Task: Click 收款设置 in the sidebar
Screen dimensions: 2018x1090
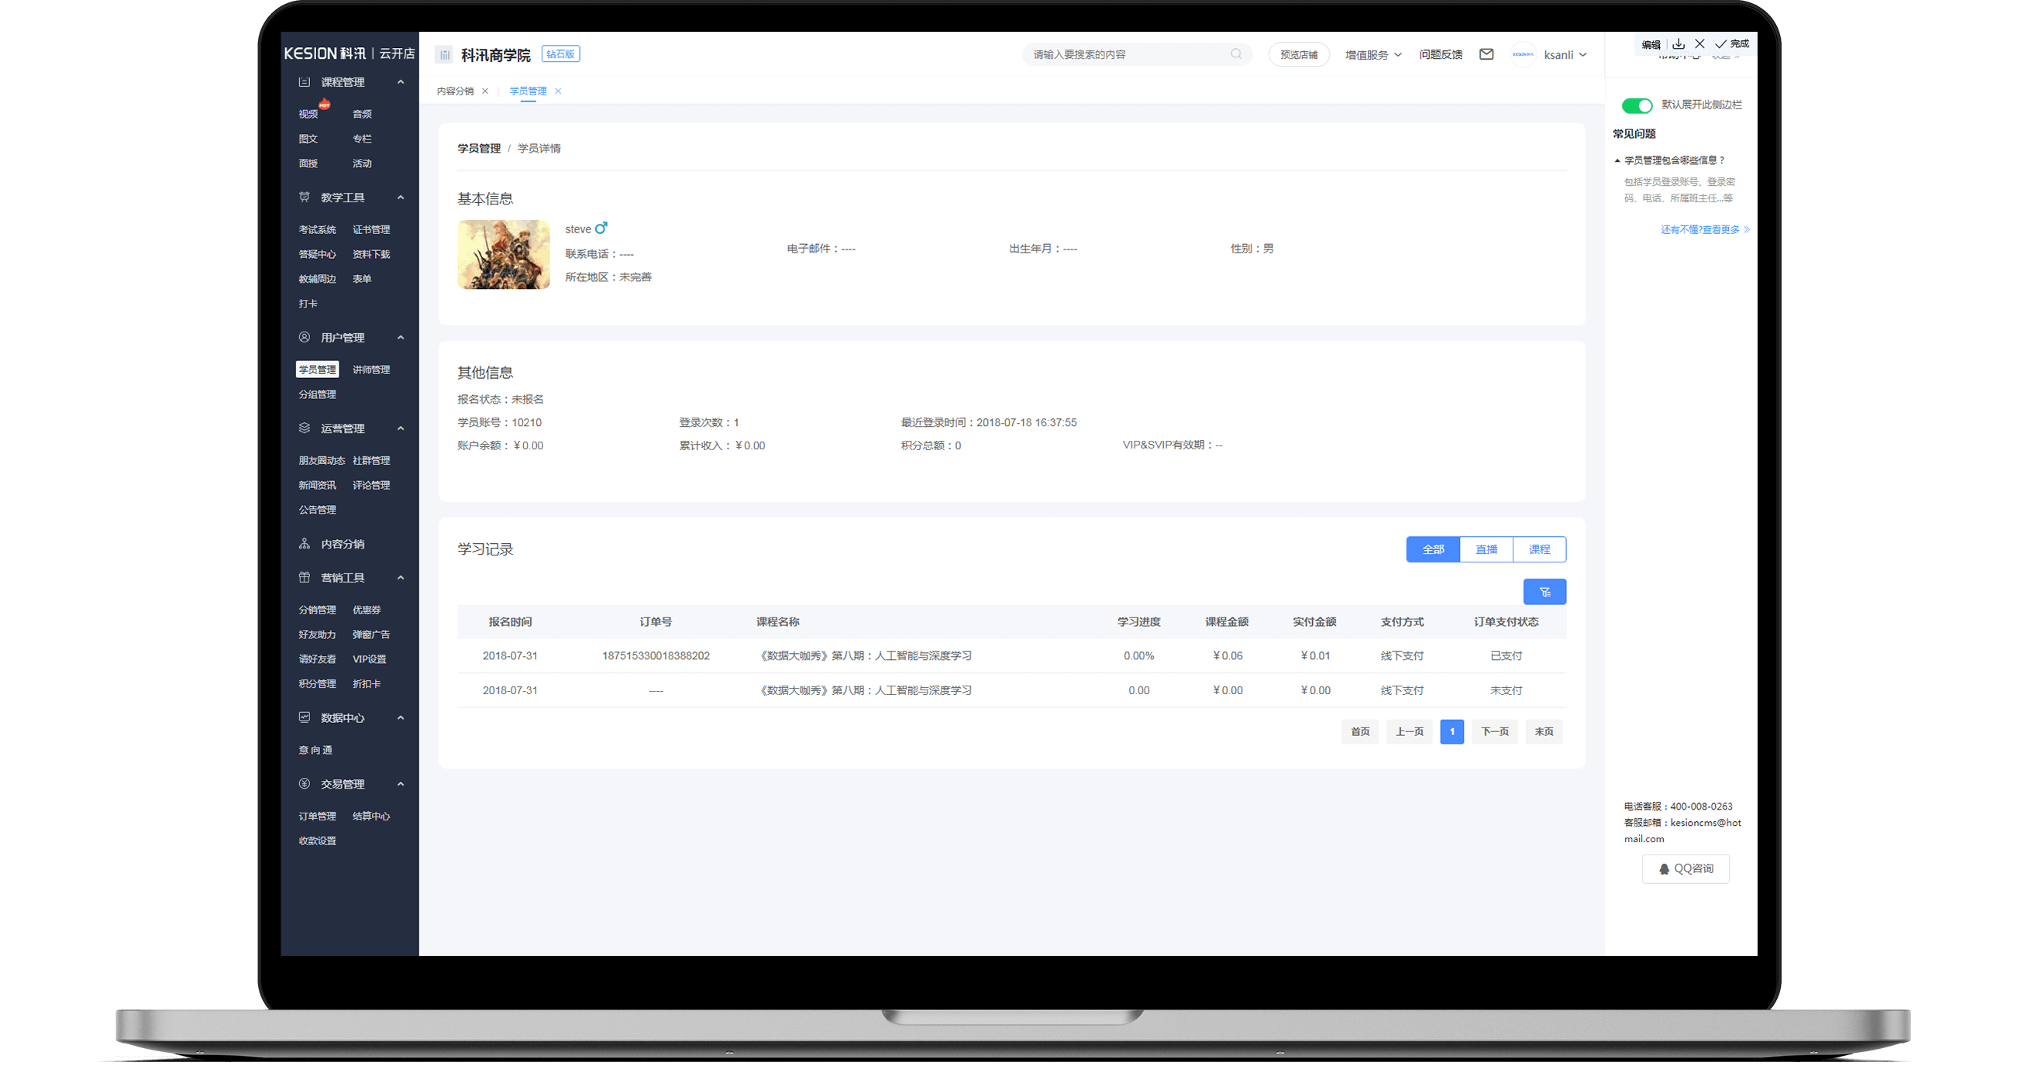Action: (317, 840)
